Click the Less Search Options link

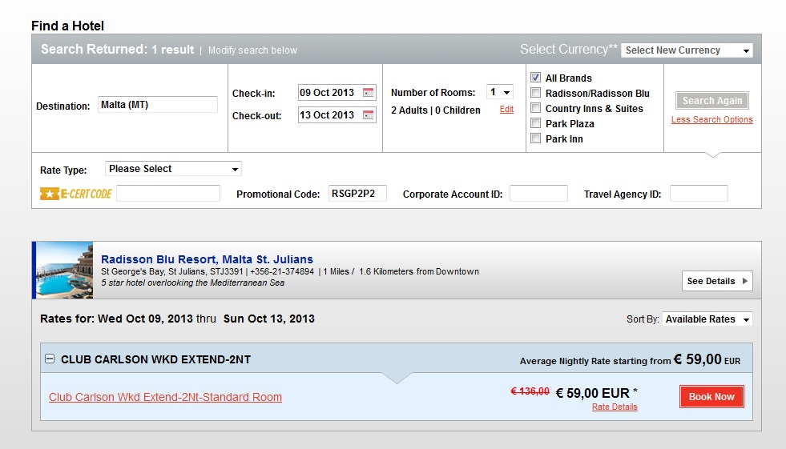pos(711,119)
